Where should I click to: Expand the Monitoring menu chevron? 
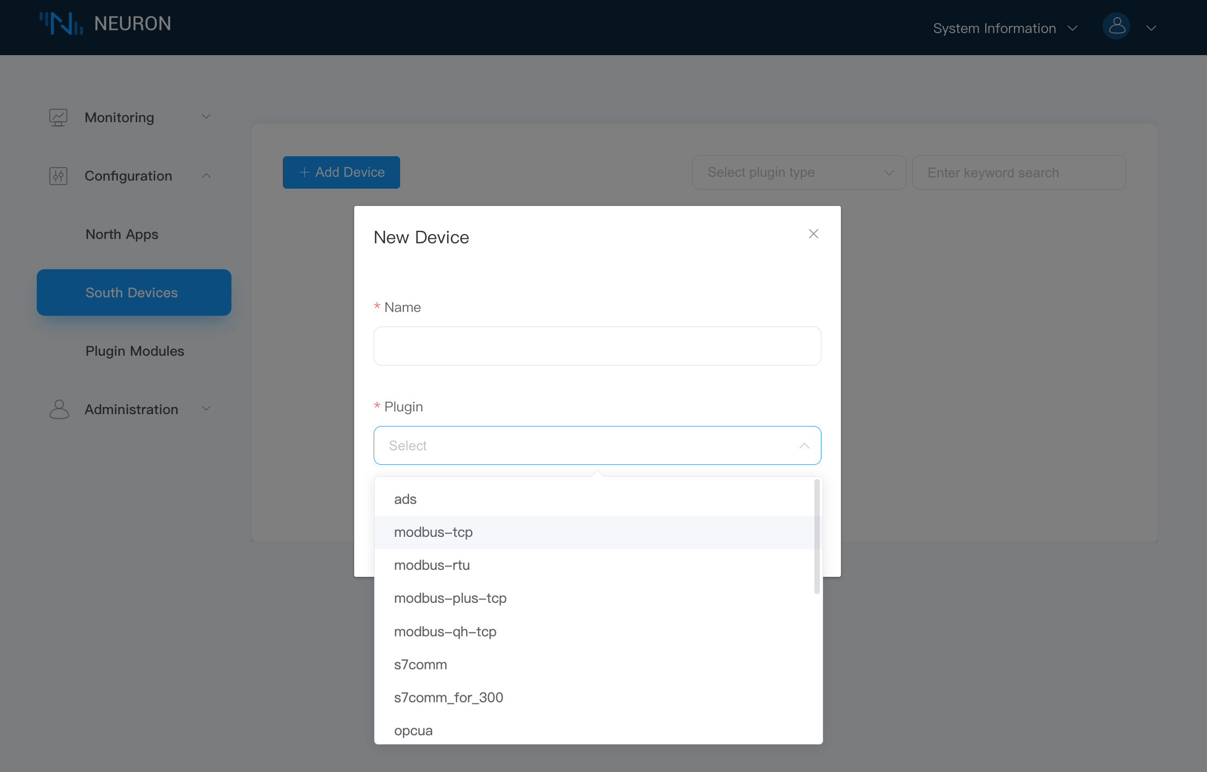point(206,117)
